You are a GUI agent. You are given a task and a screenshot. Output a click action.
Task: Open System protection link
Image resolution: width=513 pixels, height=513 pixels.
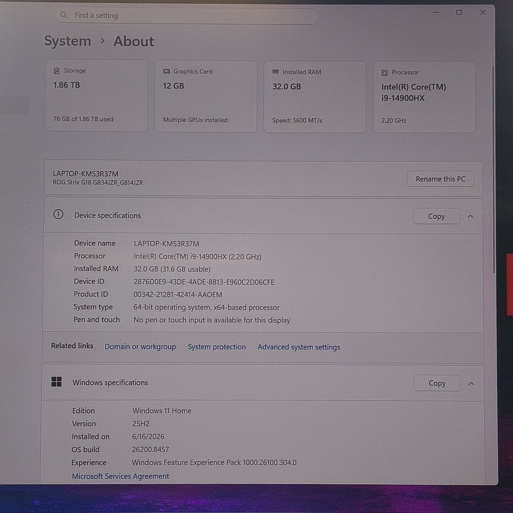[x=217, y=347]
